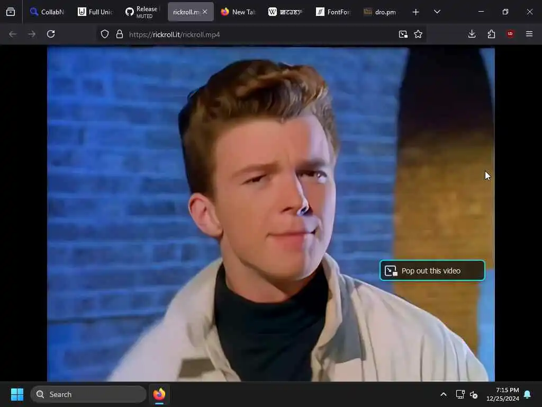Viewport: 542px width, 407px height.
Task: Switch to the muted Release tab
Action: (142, 12)
